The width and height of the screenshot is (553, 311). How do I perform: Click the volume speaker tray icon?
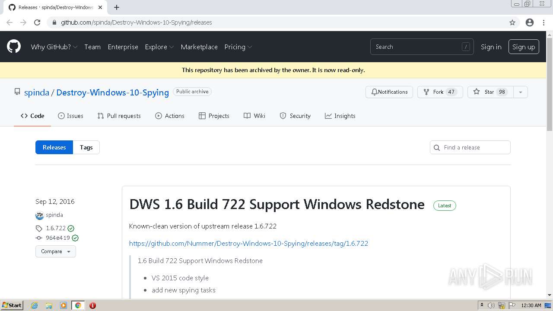pos(491,305)
